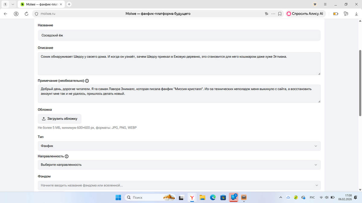The width and height of the screenshot is (362, 203).
Task: Close the Molwe tab
Action: [x=62, y=4]
